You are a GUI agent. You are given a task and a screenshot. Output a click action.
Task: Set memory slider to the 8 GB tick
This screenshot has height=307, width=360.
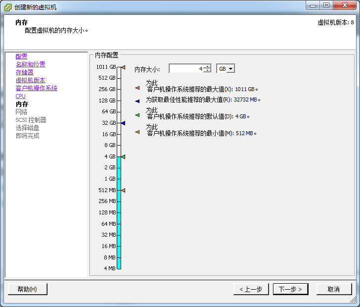click(119, 146)
